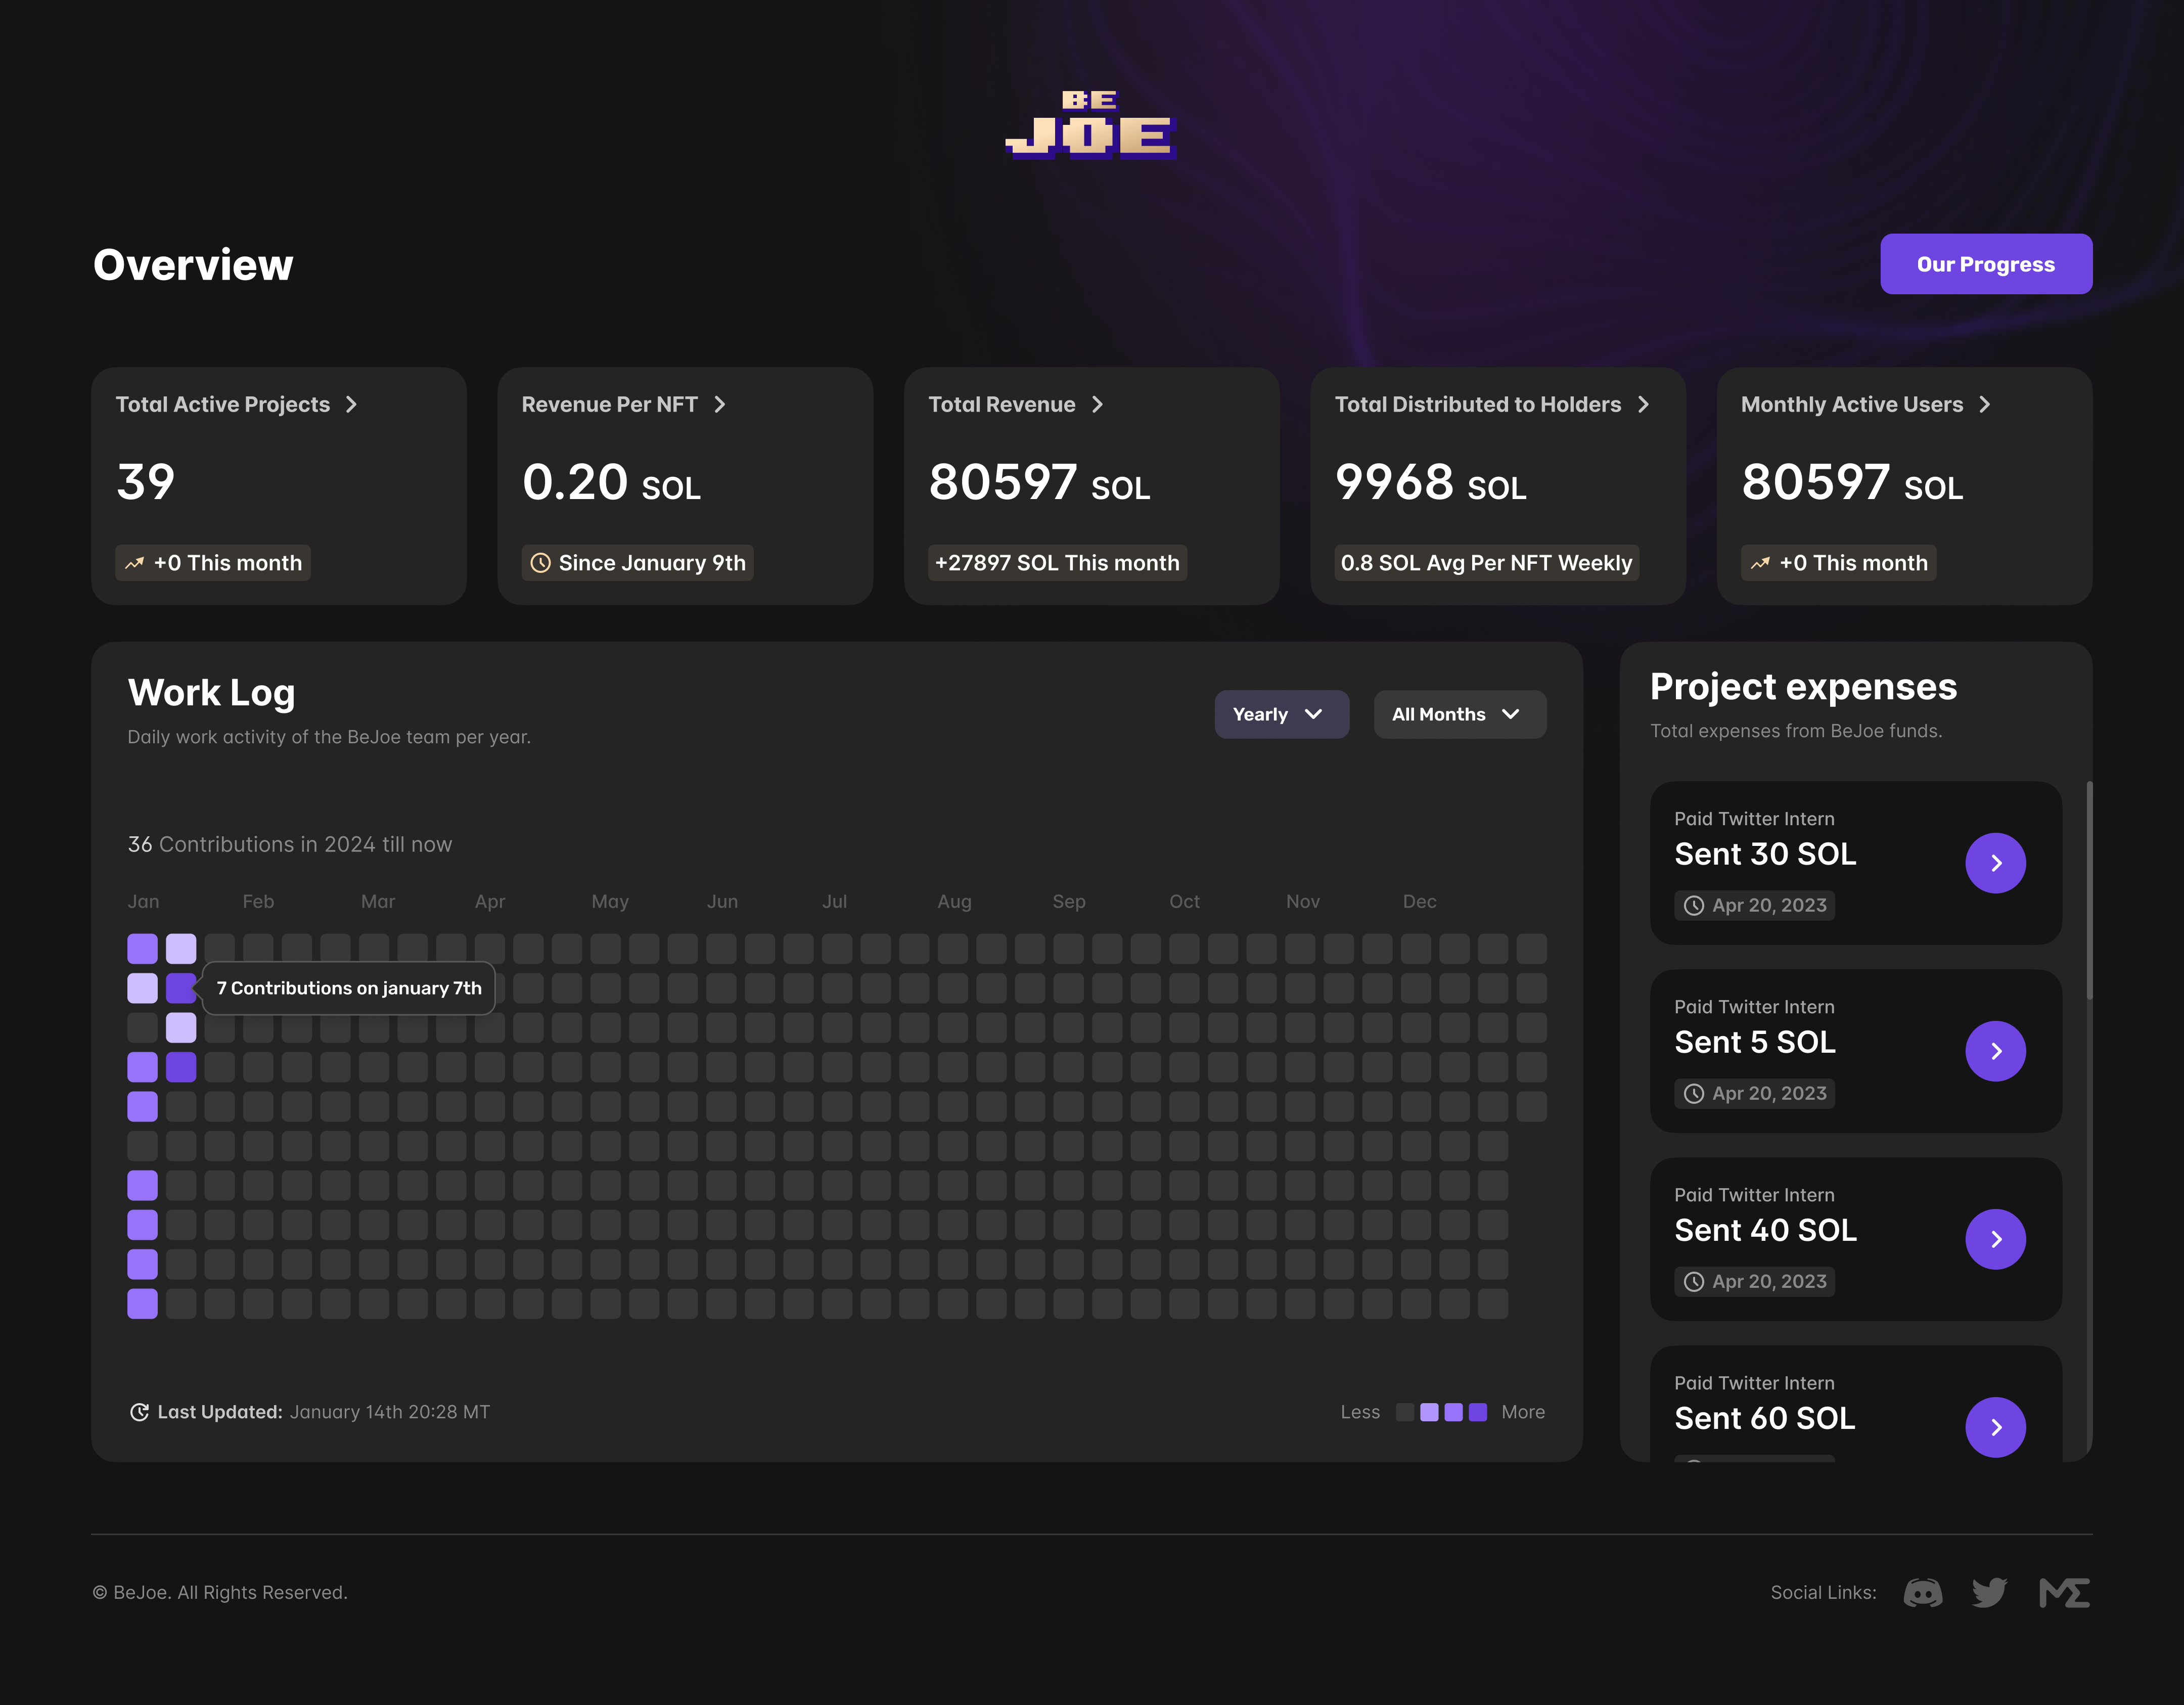Image resolution: width=2184 pixels, height=1705 pixels.
Task: Click the darkest purple legend swatch
Action: [1478, 1412]
